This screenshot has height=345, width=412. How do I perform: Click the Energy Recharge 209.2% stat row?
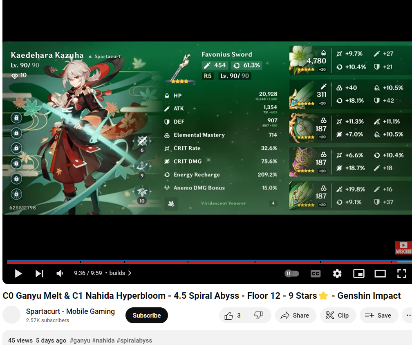pyautogui.click(x=220, y=174)
